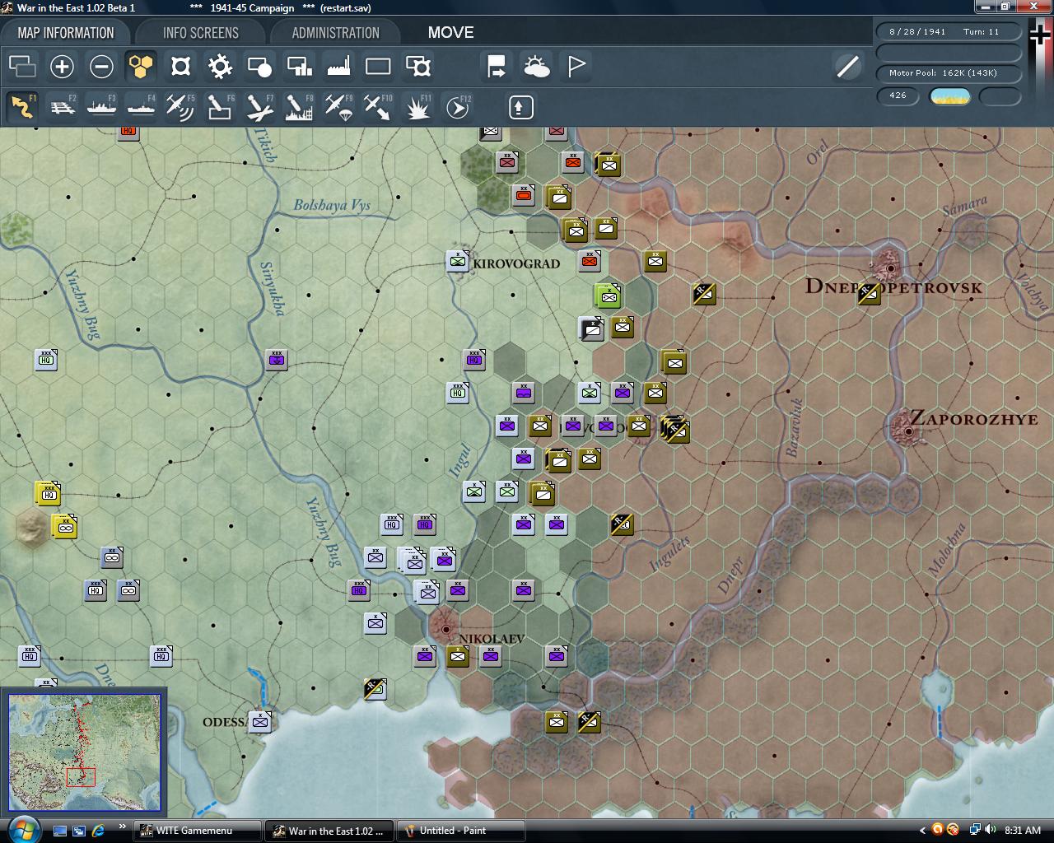Toggle the factory display icon
This screenshot has height=843, width=1054.
[338, 66]
